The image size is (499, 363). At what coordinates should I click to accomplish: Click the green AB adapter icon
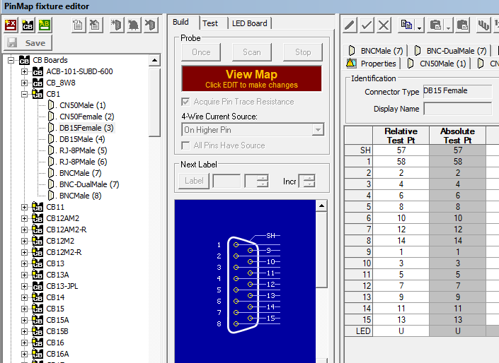(44, 25)
